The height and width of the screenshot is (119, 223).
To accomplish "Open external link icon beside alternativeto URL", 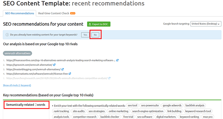I will click(70, 74).
